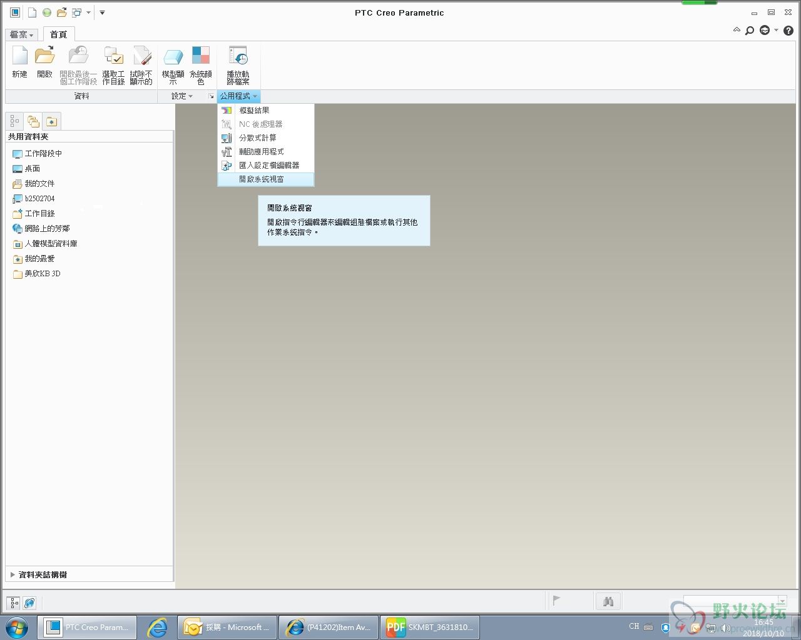Expand the 設定 (Settings) group dropdown
The image size is (801, 640).
pyautogui.click(x=182, y=96)
